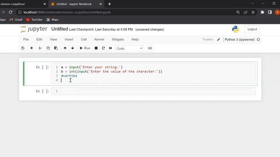Viewport: 280px width, 157px height.
Task: Restart kernel and rerun notebook with the fast-forward icon
Action: tap(111, 48)
